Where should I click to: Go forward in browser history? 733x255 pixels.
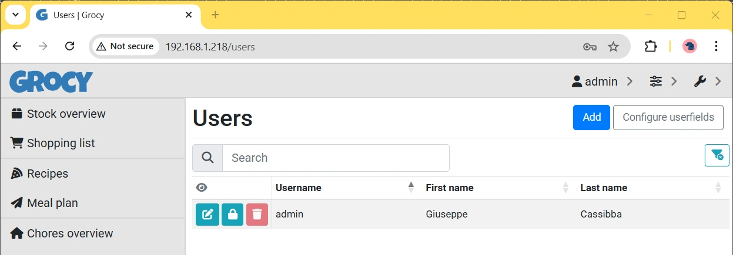[x=43, y=46]
